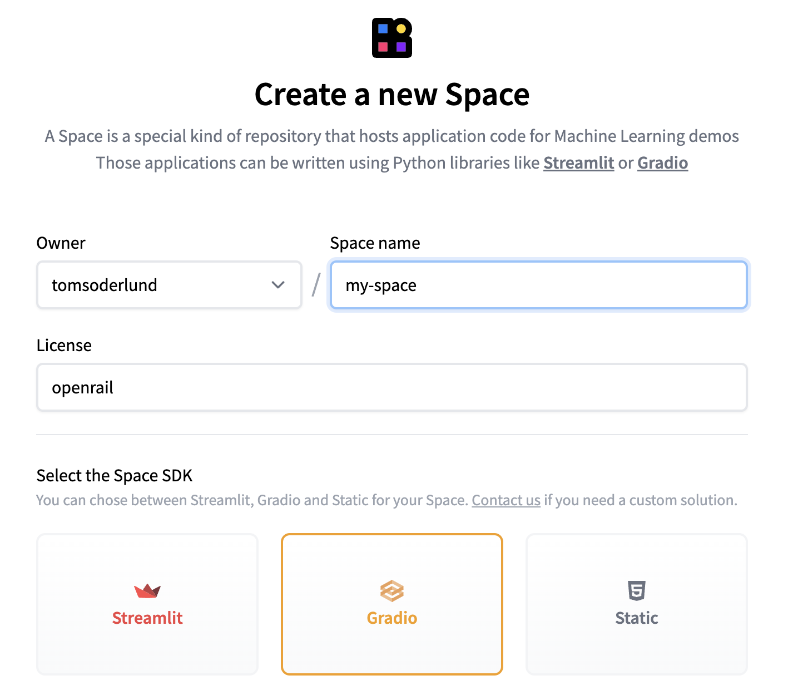Open the Streamlit link in the description

(578, 163)
